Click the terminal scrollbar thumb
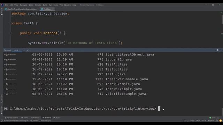The image size is (223, 125). [x=222, y=112]
